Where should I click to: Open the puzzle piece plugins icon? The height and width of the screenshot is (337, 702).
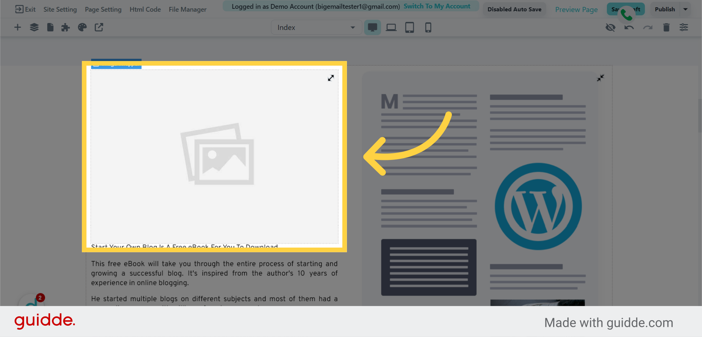[65, 27]
